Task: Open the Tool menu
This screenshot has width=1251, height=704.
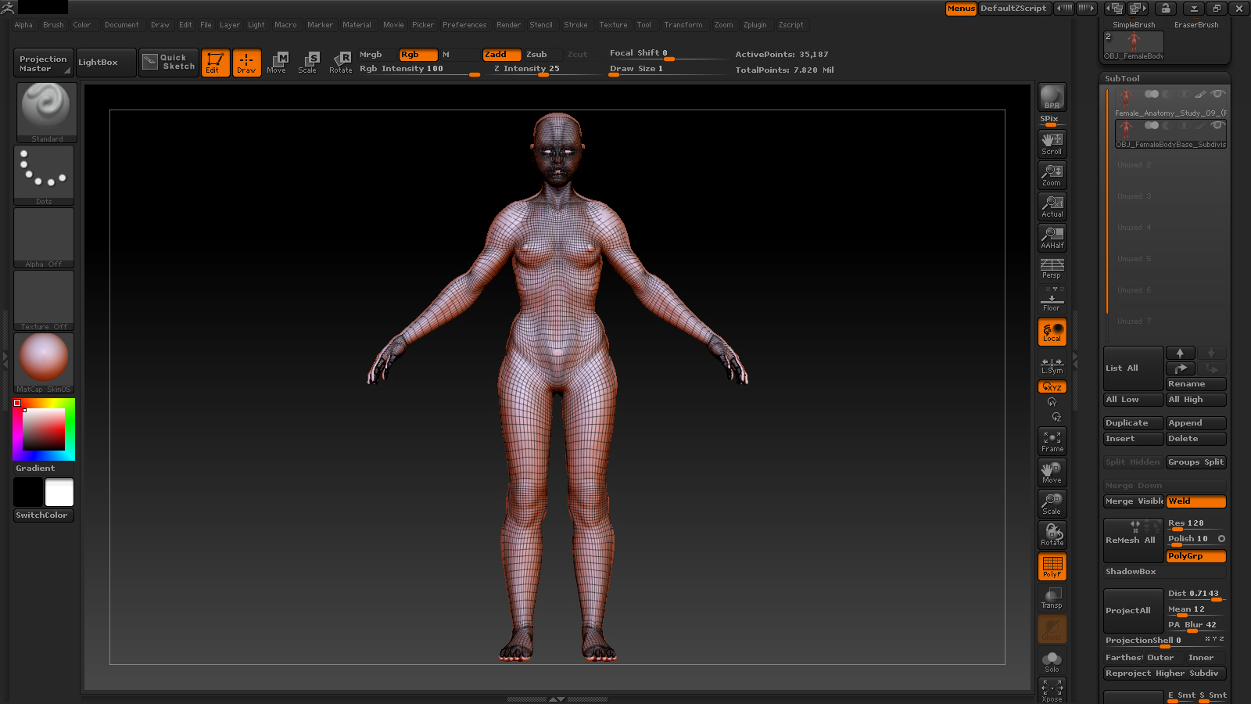Action: (x=644, y=24)
